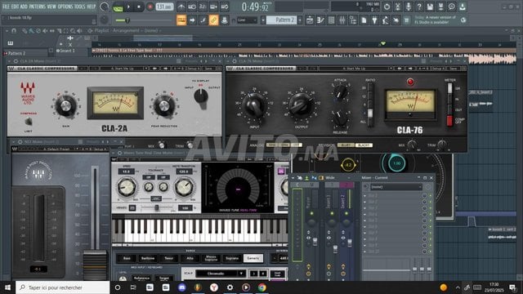Open the VIEW menu
Screen dimensions: 523x294
point(51,7)
